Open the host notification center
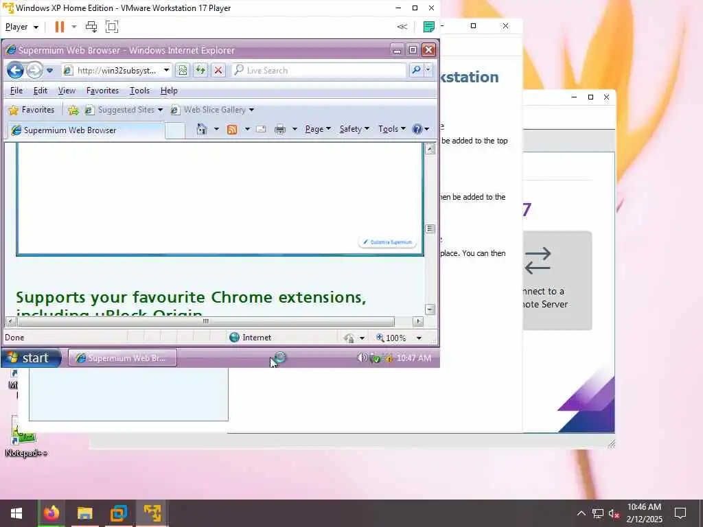This screenshot has height=527, width=703. [680, 513]
